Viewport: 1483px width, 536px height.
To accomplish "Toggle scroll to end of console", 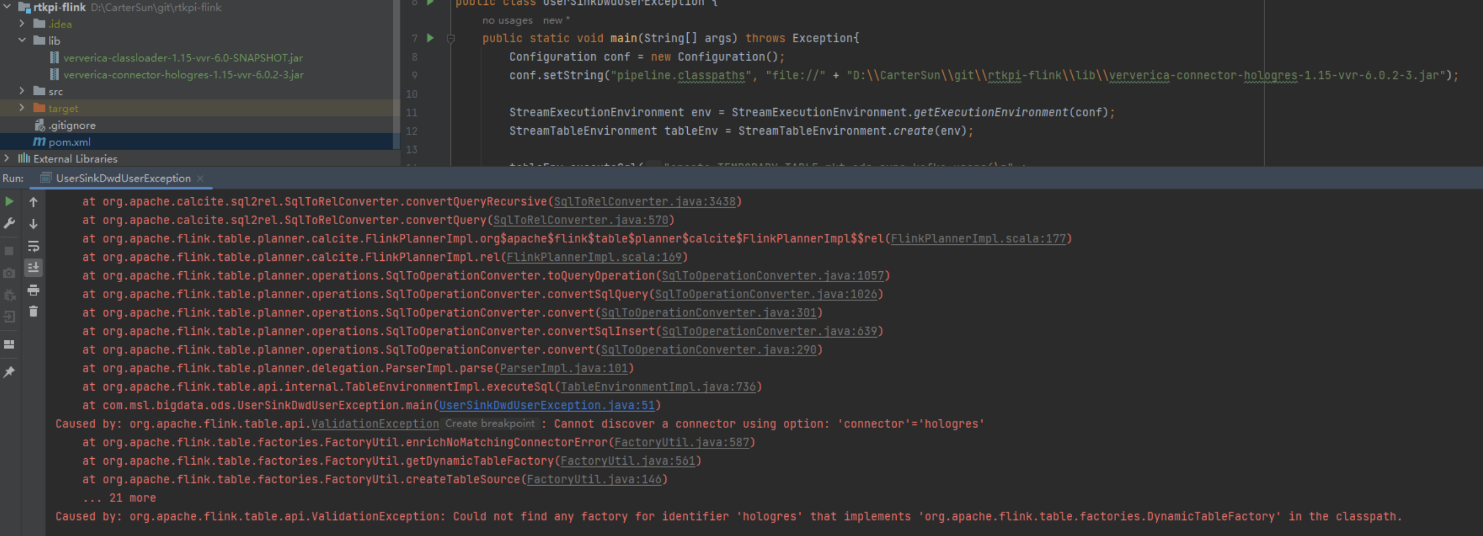I will click(33, 267).
